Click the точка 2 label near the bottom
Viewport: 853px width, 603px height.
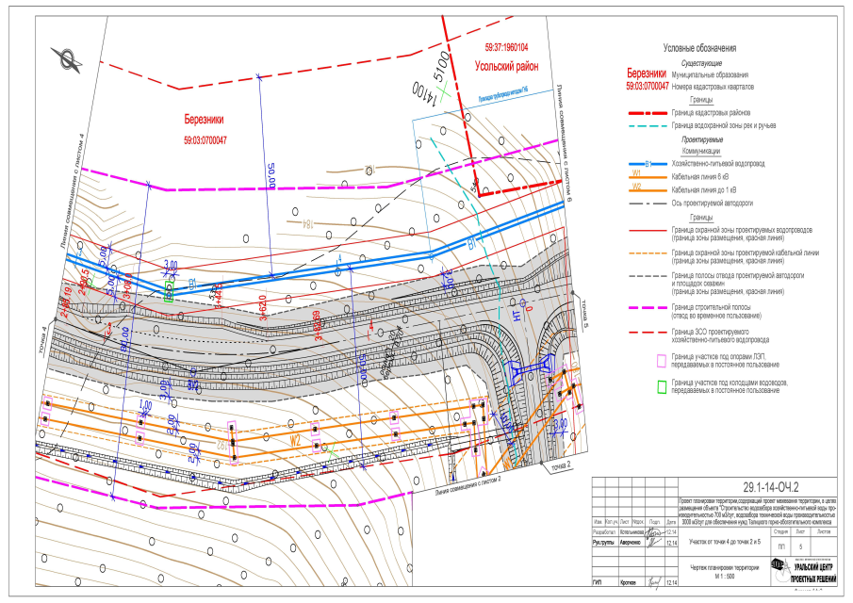click(x=563, y=466)
